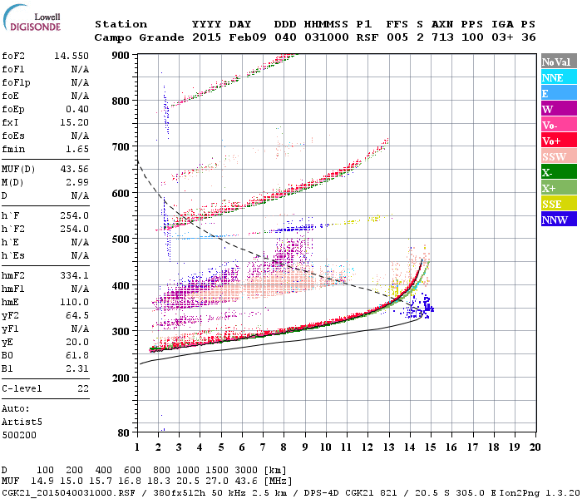Click the 900 km height axis label
Viewport: 582px width, 499px height.
(121, 56)
